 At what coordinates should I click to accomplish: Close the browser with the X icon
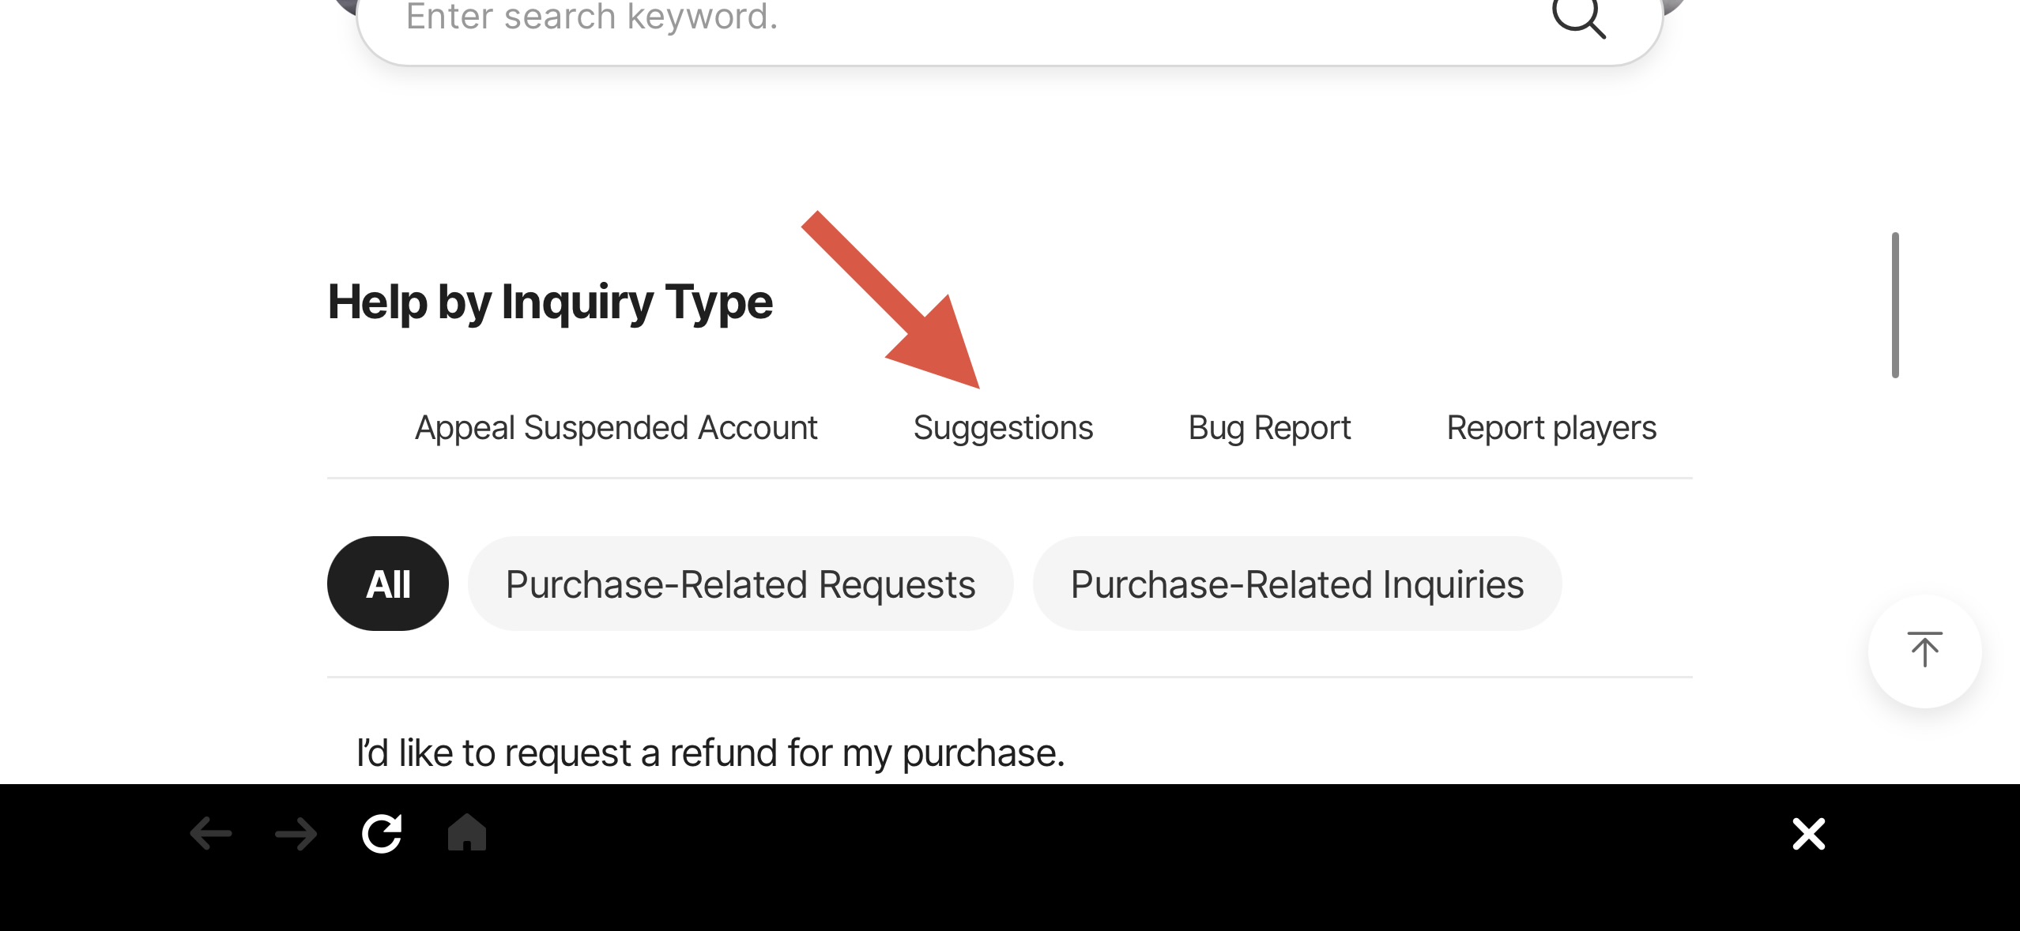point(1808,834)
